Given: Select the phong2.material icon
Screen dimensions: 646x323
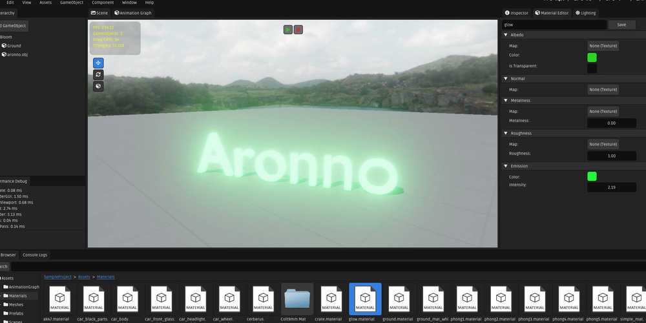Looking at the screenshot, I should tap(501, 299).
